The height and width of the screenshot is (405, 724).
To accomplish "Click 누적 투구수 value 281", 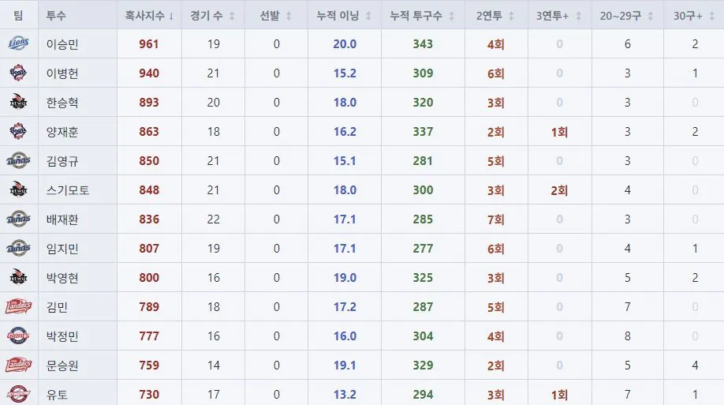I will pyautogui.click(x=423, y=161).
